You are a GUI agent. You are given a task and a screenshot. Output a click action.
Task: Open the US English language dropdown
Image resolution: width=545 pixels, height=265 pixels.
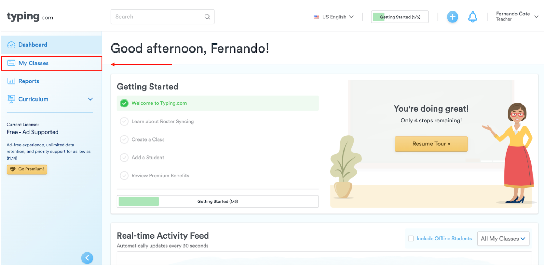pos(334,17)
